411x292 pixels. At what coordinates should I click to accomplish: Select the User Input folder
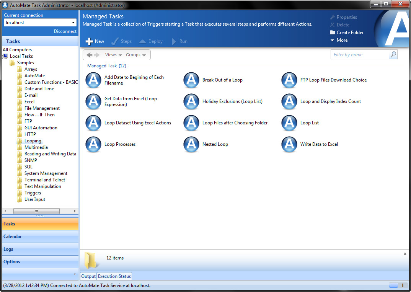pyautogui.click(x=35, y=199)
